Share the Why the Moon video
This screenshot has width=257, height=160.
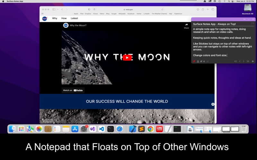coord(186,26)
